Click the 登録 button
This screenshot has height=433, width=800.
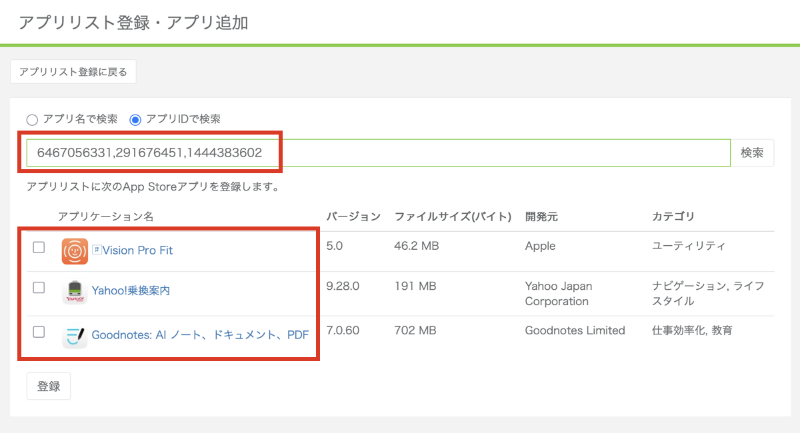(49, 386)
